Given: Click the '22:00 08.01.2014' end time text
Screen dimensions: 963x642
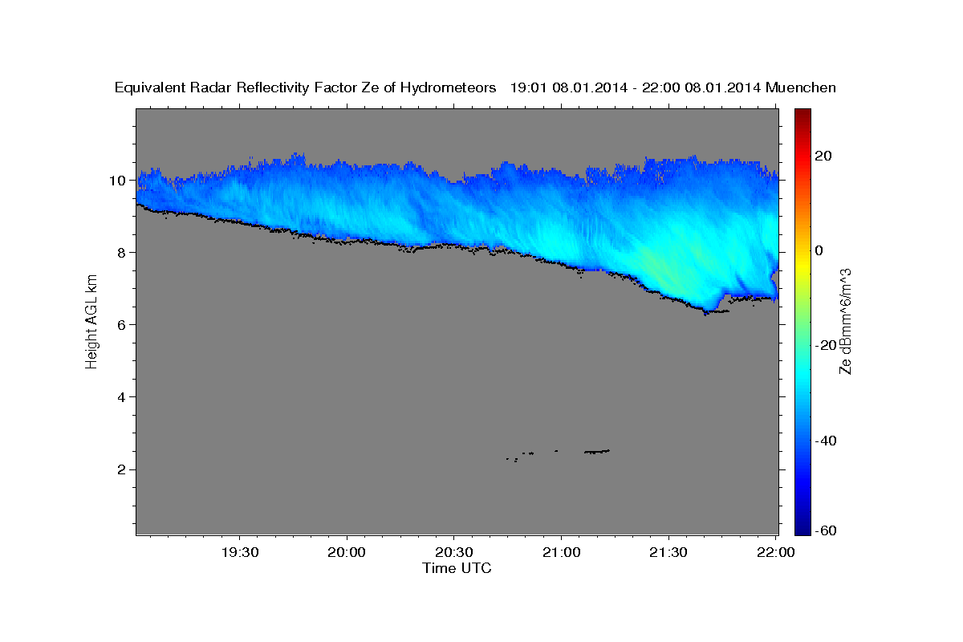Looking at the screenshot, I should click(702, 87).
